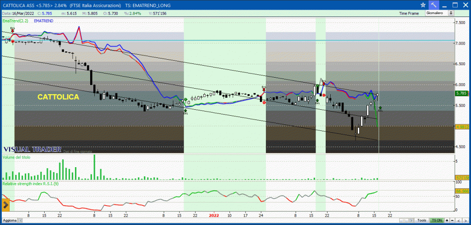The image size is (471, 225).
Task: Click the V:571'156 volume value in info bar
Action: pyautogui.click(x=157, y=13)
